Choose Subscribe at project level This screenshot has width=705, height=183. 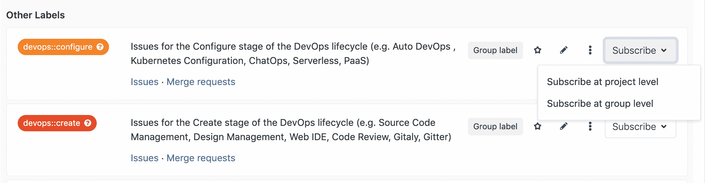[x=602, y=82]
